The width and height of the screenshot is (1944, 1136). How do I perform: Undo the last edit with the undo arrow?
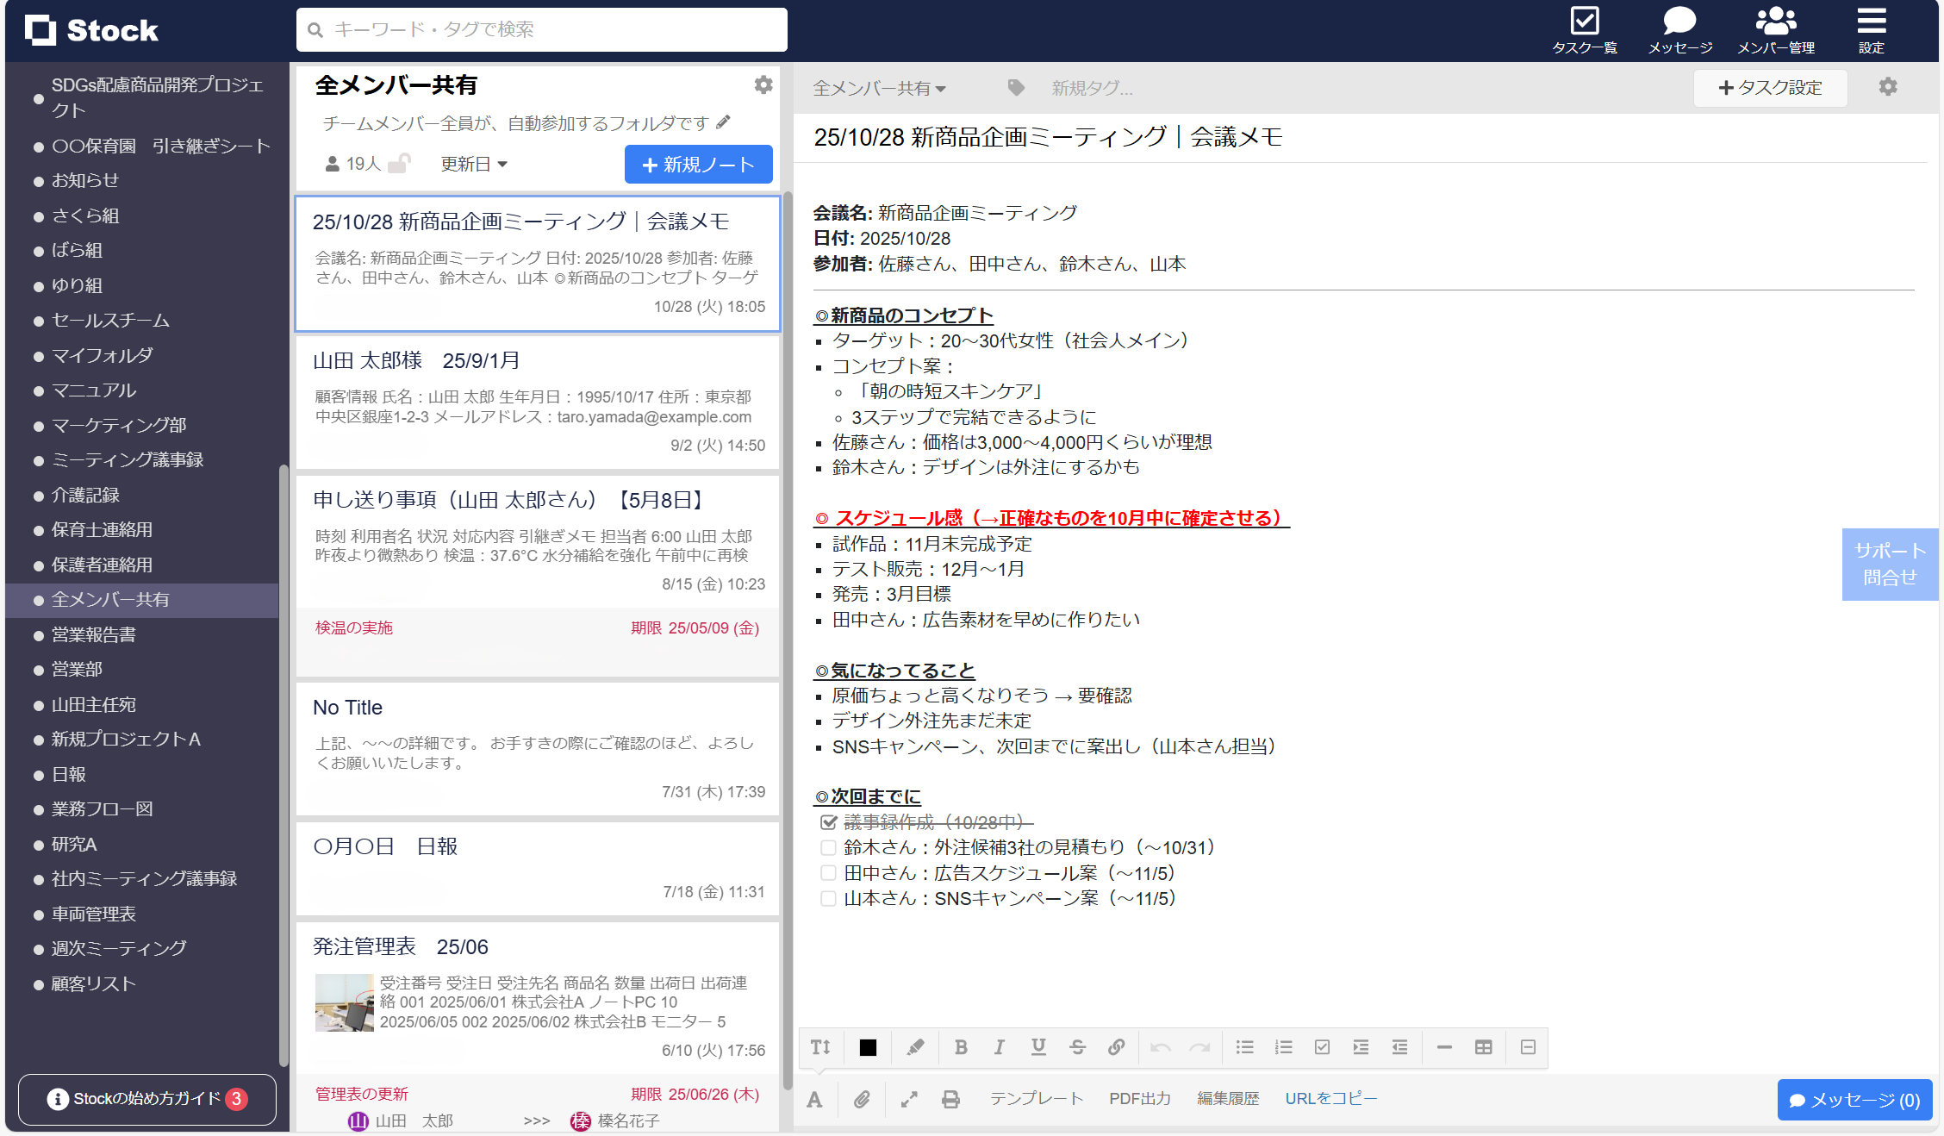click(x=1160, y=1047)
